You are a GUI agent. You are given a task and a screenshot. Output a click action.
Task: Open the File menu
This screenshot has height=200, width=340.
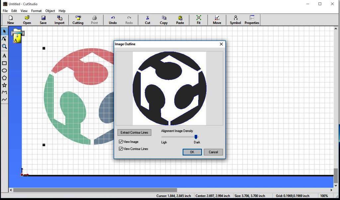tap(5, 11)
